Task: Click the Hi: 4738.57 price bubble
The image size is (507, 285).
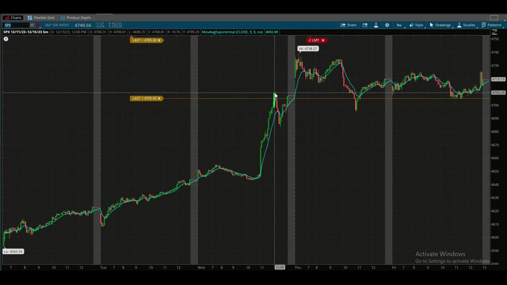Action: tap(308, 49)
